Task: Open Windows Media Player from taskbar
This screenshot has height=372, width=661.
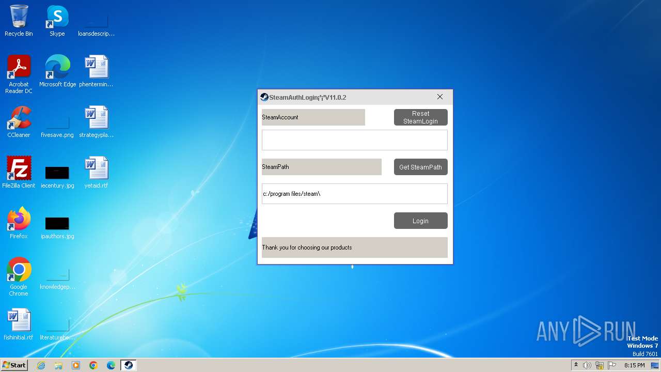Action: 76,365
